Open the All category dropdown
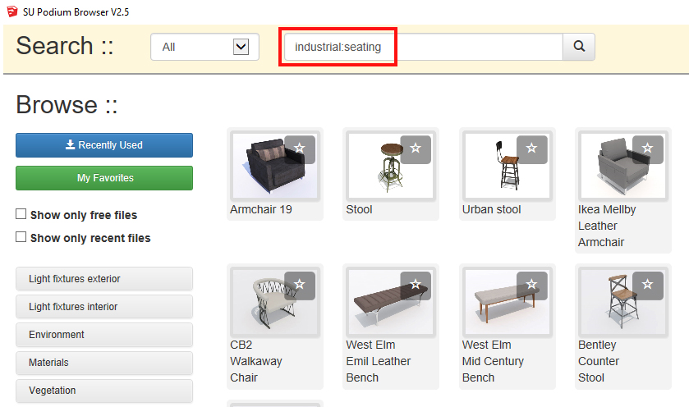The width and height of the screenshot is (689, 407). pos(204,47)
